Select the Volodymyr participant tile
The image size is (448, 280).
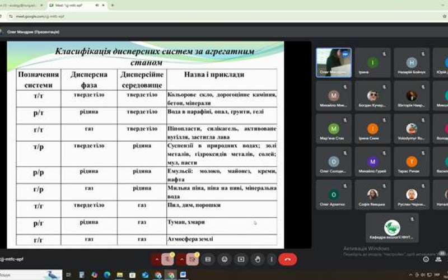(x=412, y=129)
